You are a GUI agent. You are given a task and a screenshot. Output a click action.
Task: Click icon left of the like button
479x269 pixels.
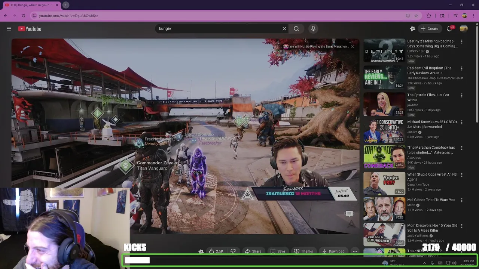[201, 251]
